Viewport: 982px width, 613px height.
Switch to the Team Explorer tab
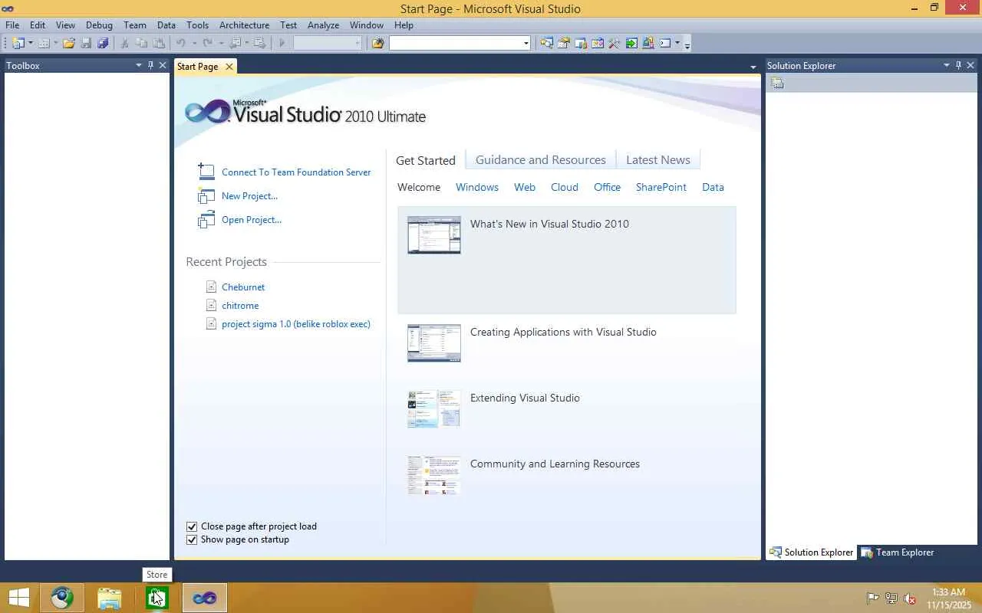click(x=898, y=552)
